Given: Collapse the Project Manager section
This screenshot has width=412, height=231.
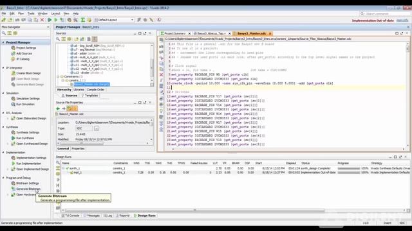Looking at the screenshot, I should pyautogui.click(x=3, y=42).
